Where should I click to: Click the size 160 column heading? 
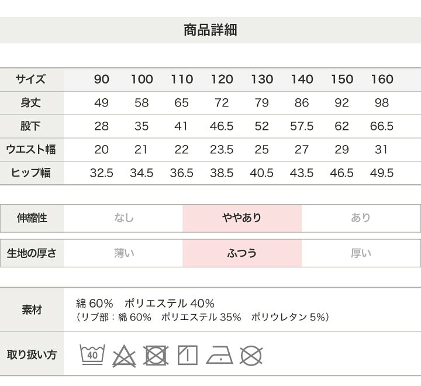pos(382,79)
